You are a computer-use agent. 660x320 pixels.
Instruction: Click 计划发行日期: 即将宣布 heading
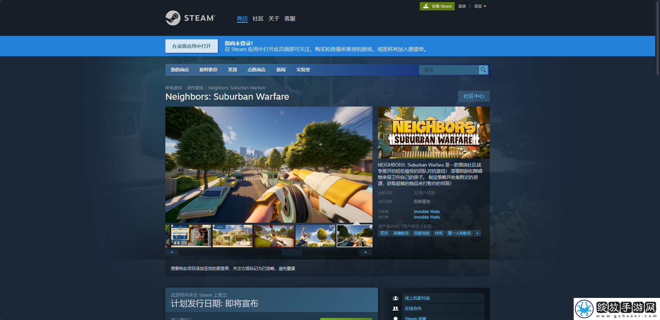tap(214, 304)
